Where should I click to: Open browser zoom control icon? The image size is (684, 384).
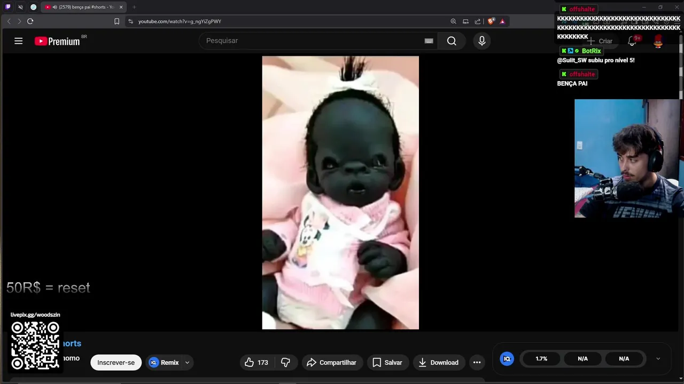[453, 21]
